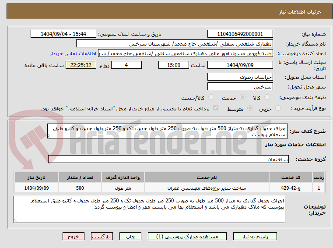Click the deadline time field 15:00

pos(174,65)
